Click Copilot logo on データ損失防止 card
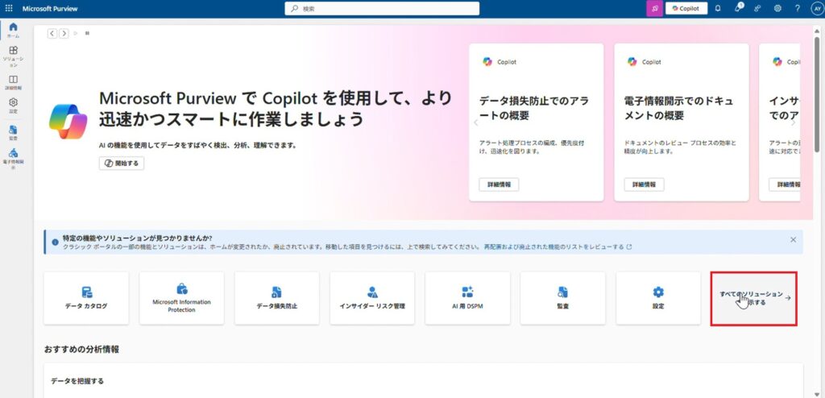This screenshot has height=398, width=825. tap(487, 61)
